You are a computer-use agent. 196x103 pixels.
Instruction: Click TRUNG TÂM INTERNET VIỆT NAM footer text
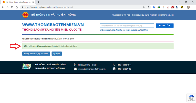[x=50, y=68]
